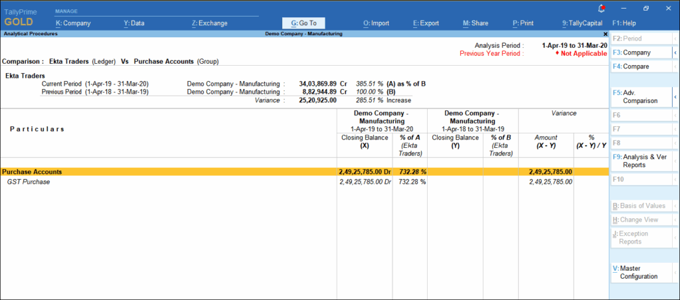Click the G: Go To button

coord(303,23)
